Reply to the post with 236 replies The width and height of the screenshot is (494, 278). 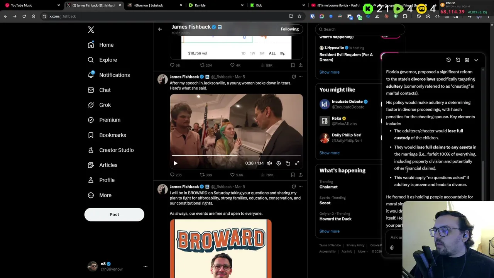[x=176, y=175]
